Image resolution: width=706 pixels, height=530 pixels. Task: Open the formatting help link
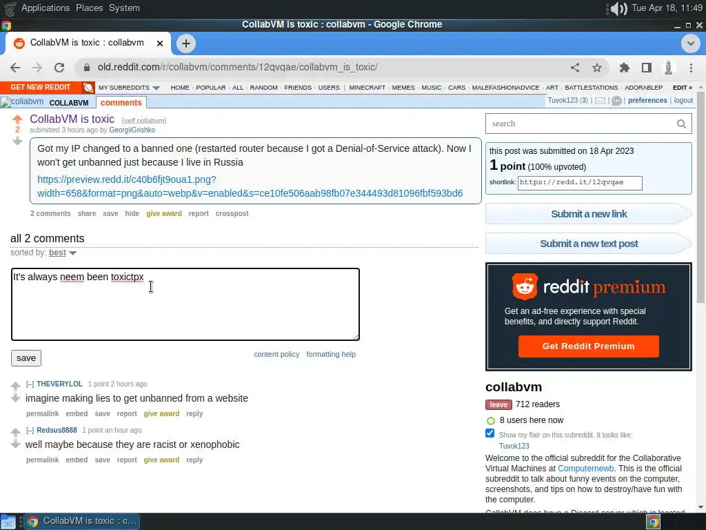331,355
